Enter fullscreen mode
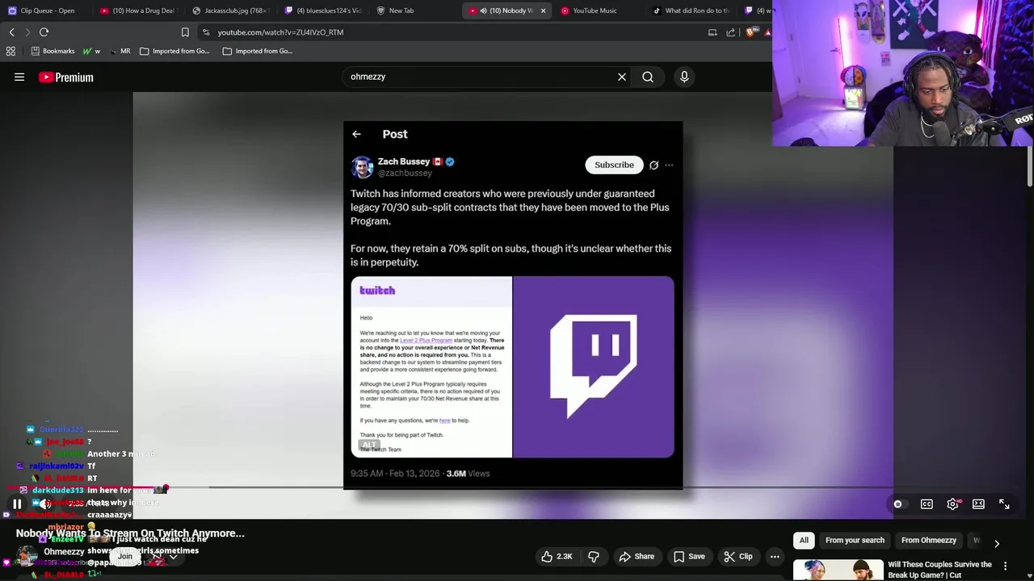This screenshot has height=581, width=1034. [x=1004, y=504]
